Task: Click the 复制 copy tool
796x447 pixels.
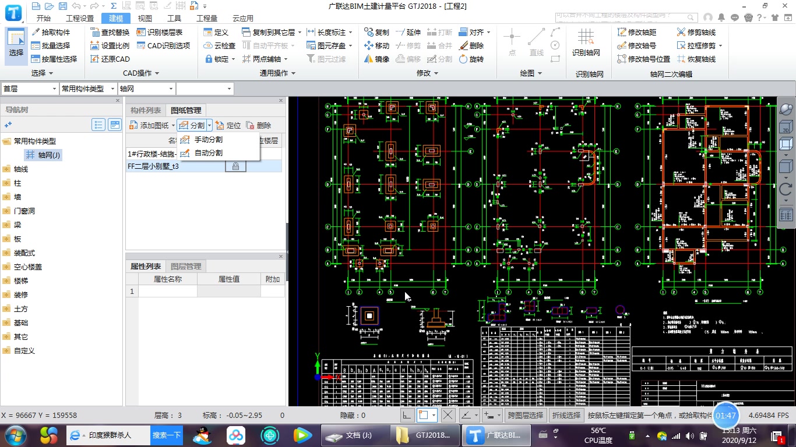Action: (376, 33)
